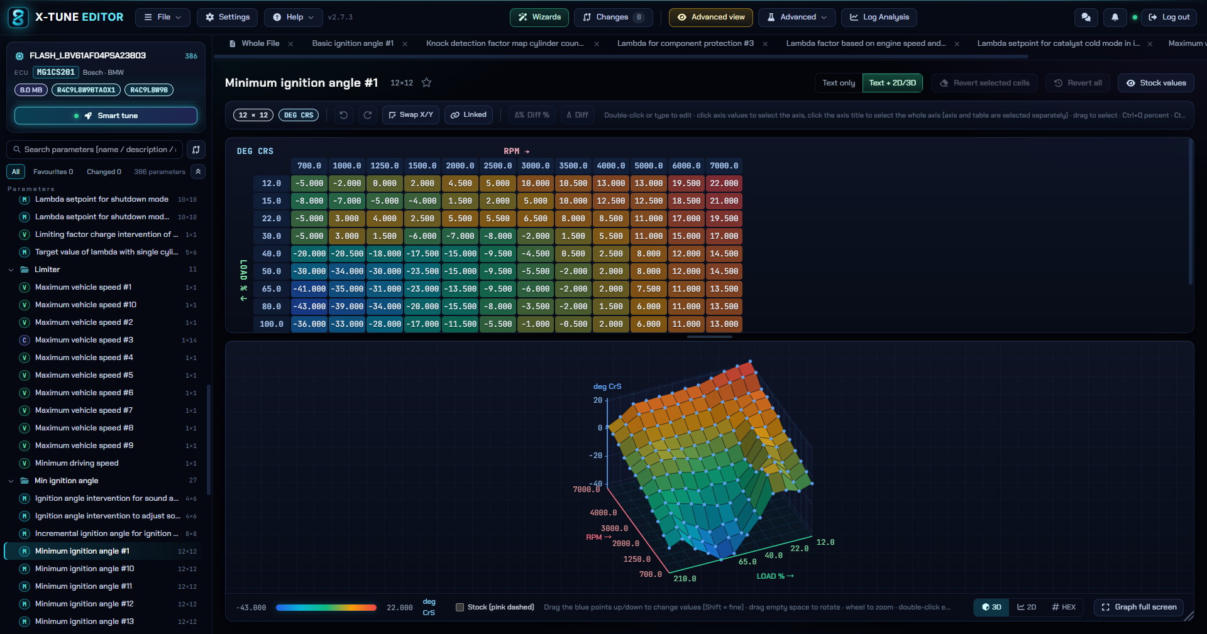Click the search parameters input field
This screenshot has width=1207, height=634.
(95, 150)
